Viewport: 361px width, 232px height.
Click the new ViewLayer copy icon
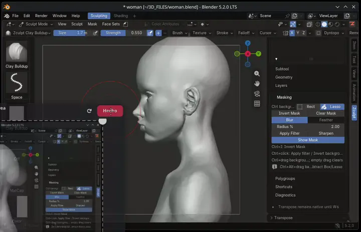[x=347, y=16]
